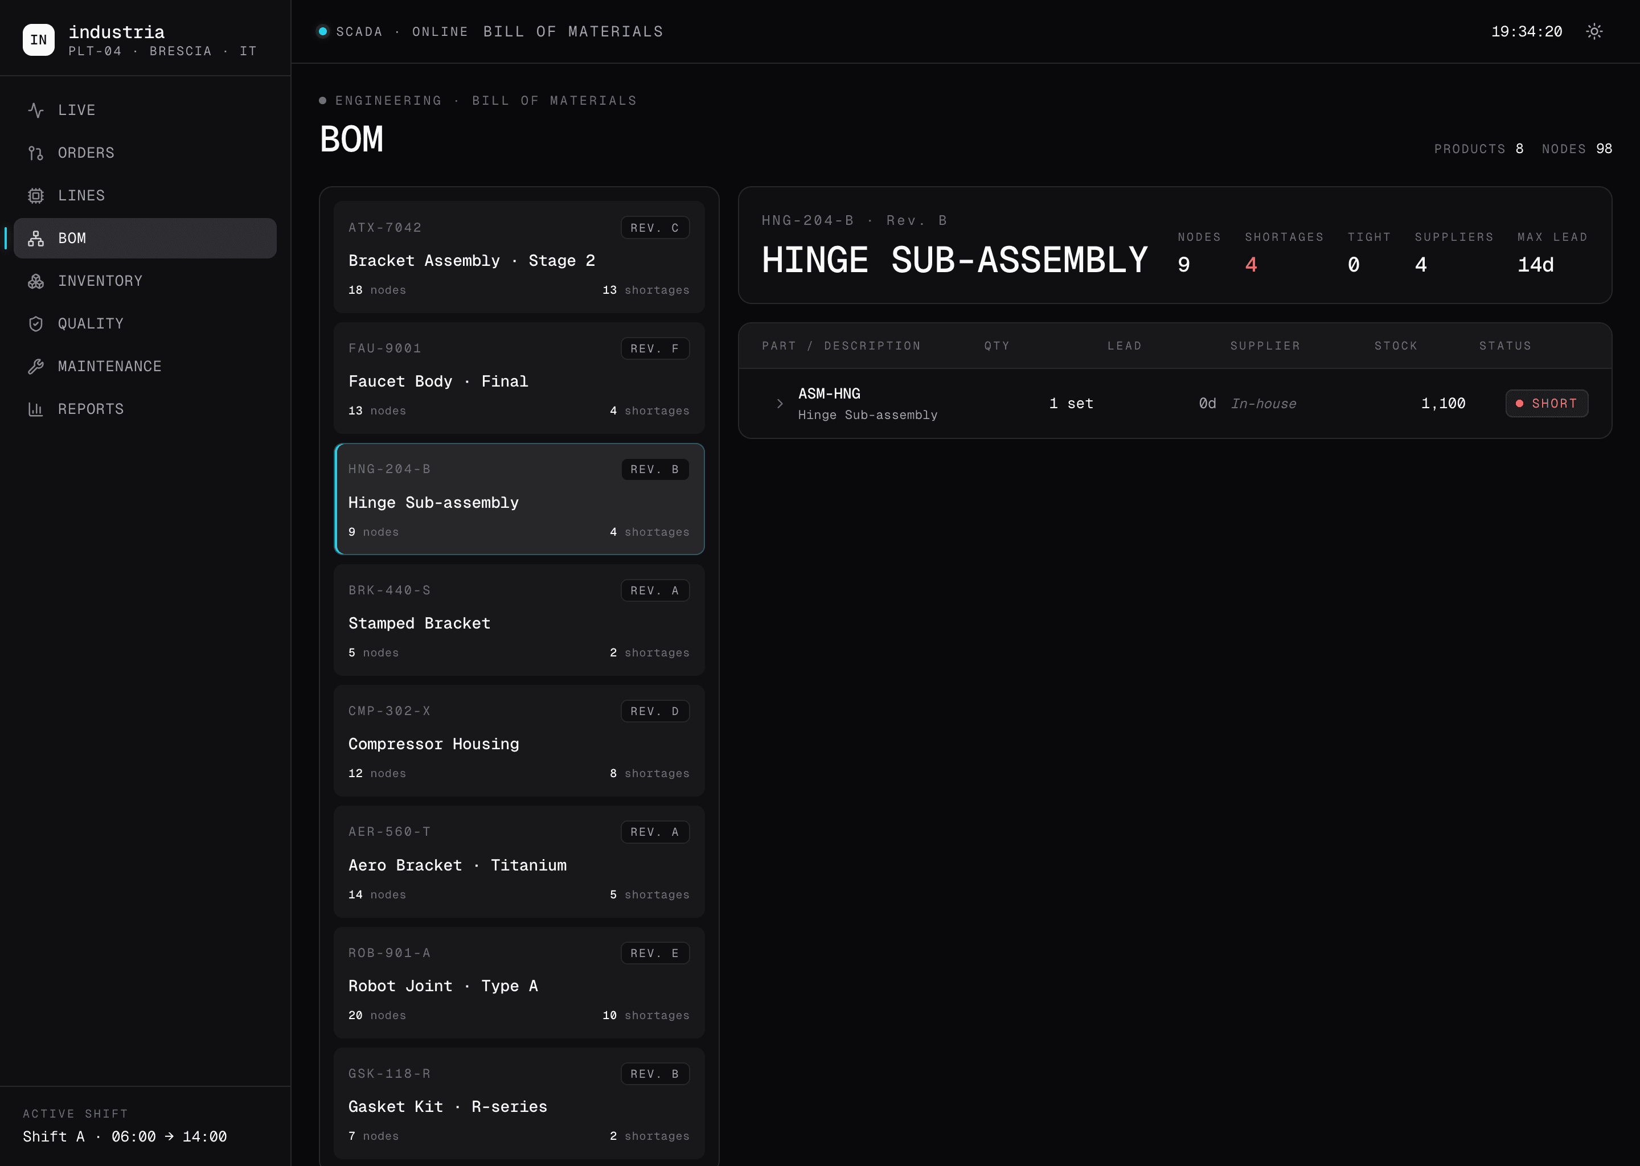Click the Live activity pulse icon
The image size is (1640, 1166).
click(x=36, y=110)
